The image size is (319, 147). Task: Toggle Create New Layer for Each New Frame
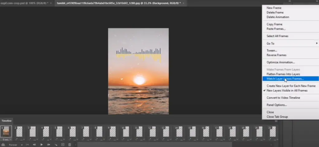point(291,86)
